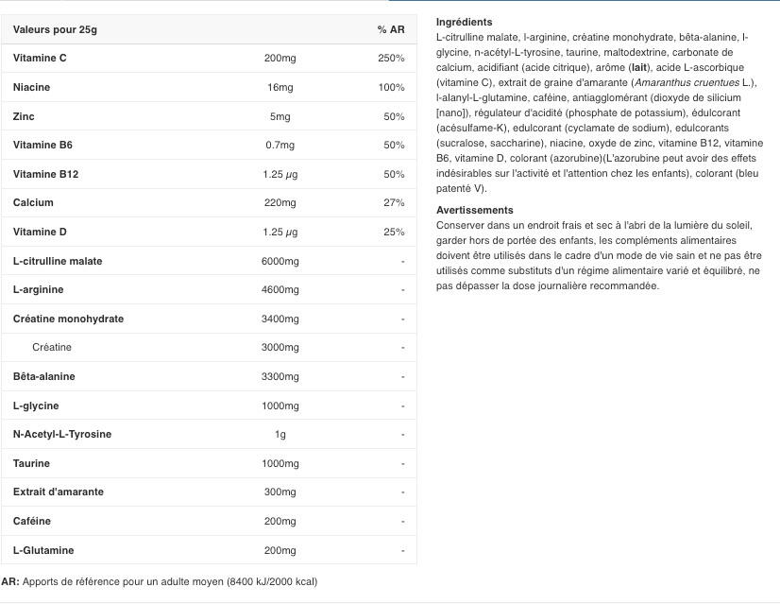Click the Vitamine C row label
780x604 pixels.
point(40,58)
